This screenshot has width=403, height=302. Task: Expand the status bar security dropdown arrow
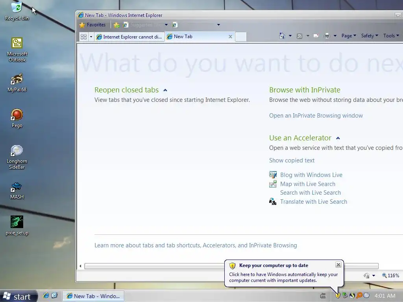click(374, 276)
